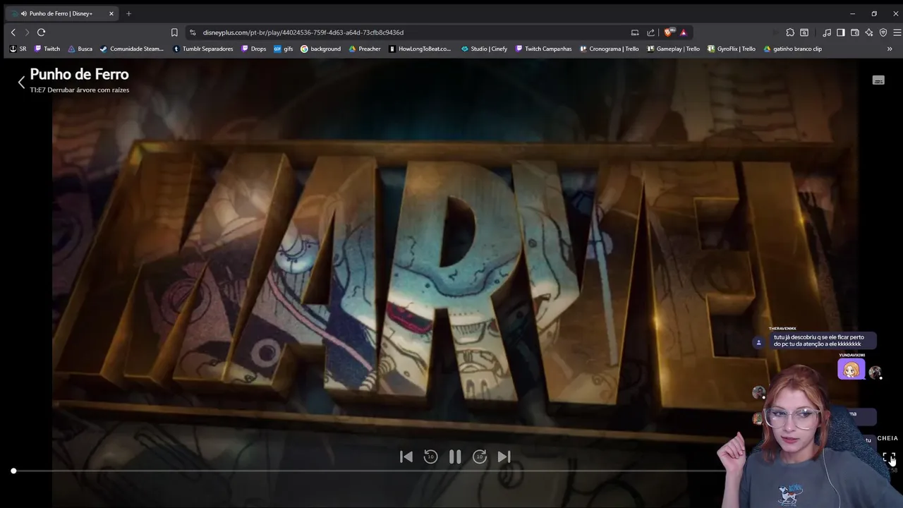Click the video progress bar scrubber
This screenshot has height=508, width=903.
click(13, 471)
